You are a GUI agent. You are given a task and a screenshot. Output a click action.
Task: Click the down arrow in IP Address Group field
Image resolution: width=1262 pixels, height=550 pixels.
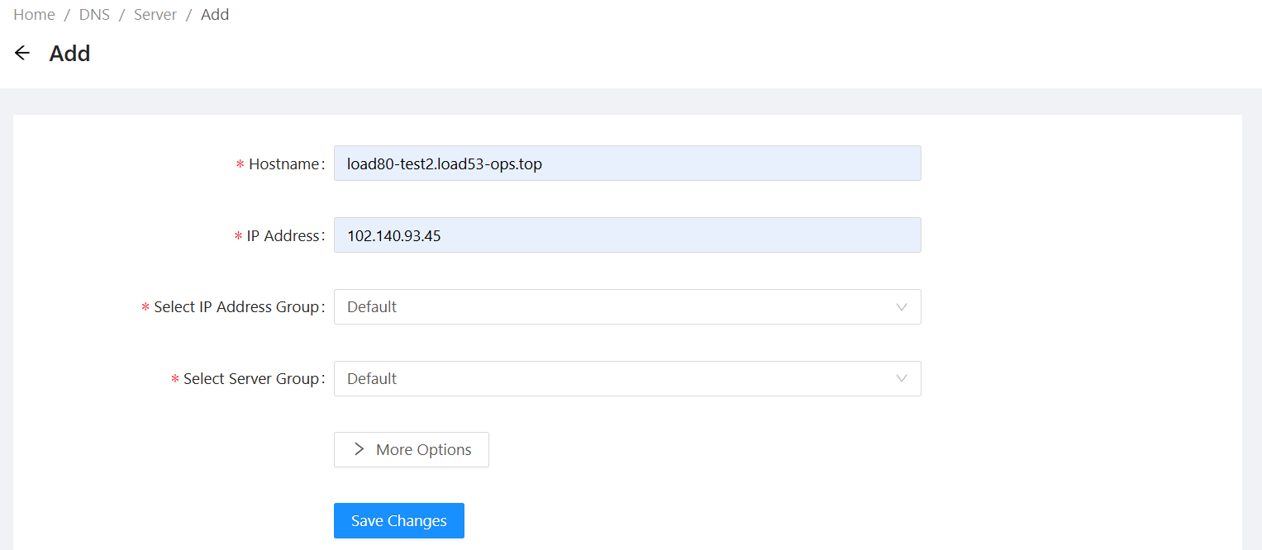click(x=902, y=307)
